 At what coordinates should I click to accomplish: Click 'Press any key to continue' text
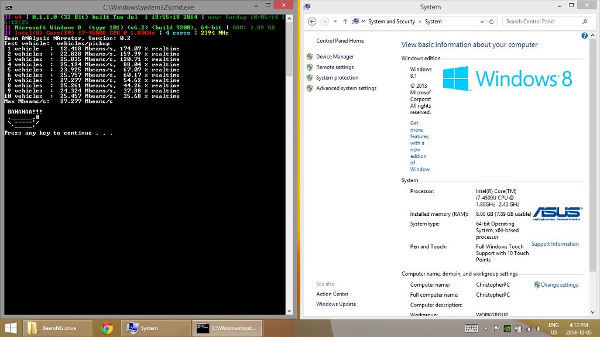(x=59, y=133)
